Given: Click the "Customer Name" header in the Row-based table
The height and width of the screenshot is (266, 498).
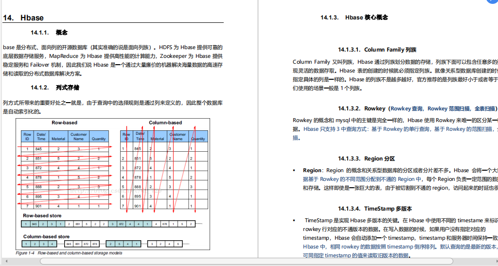Looking at the screenshot, I should click(x=78, y=137).
